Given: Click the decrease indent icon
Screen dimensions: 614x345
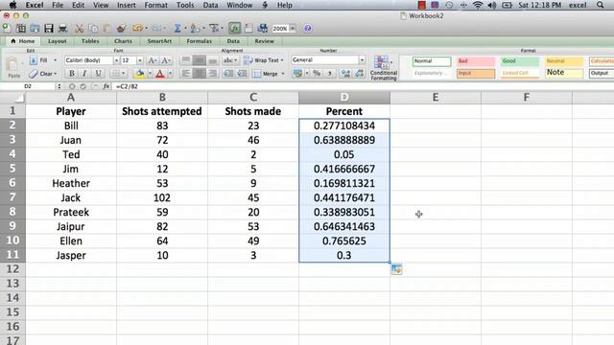Looking at the screenshot, I should click(228, 73).
